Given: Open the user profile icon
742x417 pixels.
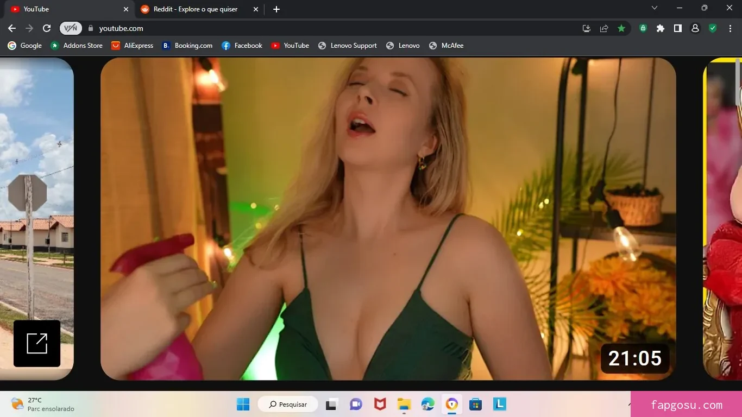Looking at the screenshot, I should [695, 28].
